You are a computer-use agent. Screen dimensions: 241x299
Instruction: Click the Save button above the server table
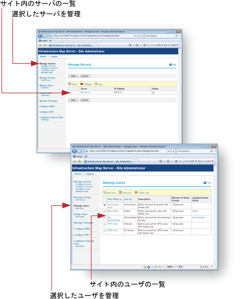(73, 76)
